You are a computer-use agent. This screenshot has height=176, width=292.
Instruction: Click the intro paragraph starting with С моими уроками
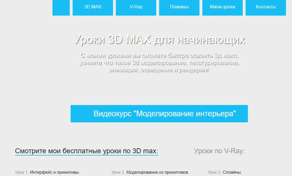click(159, 62)
